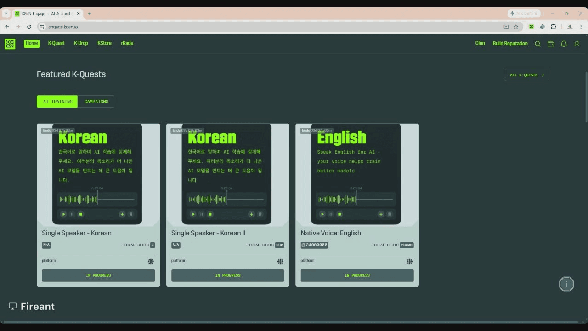The height and width of the screenshot is (331, 588).
Task: Click total slots value 20000
Action: click(x=407, y=245)
